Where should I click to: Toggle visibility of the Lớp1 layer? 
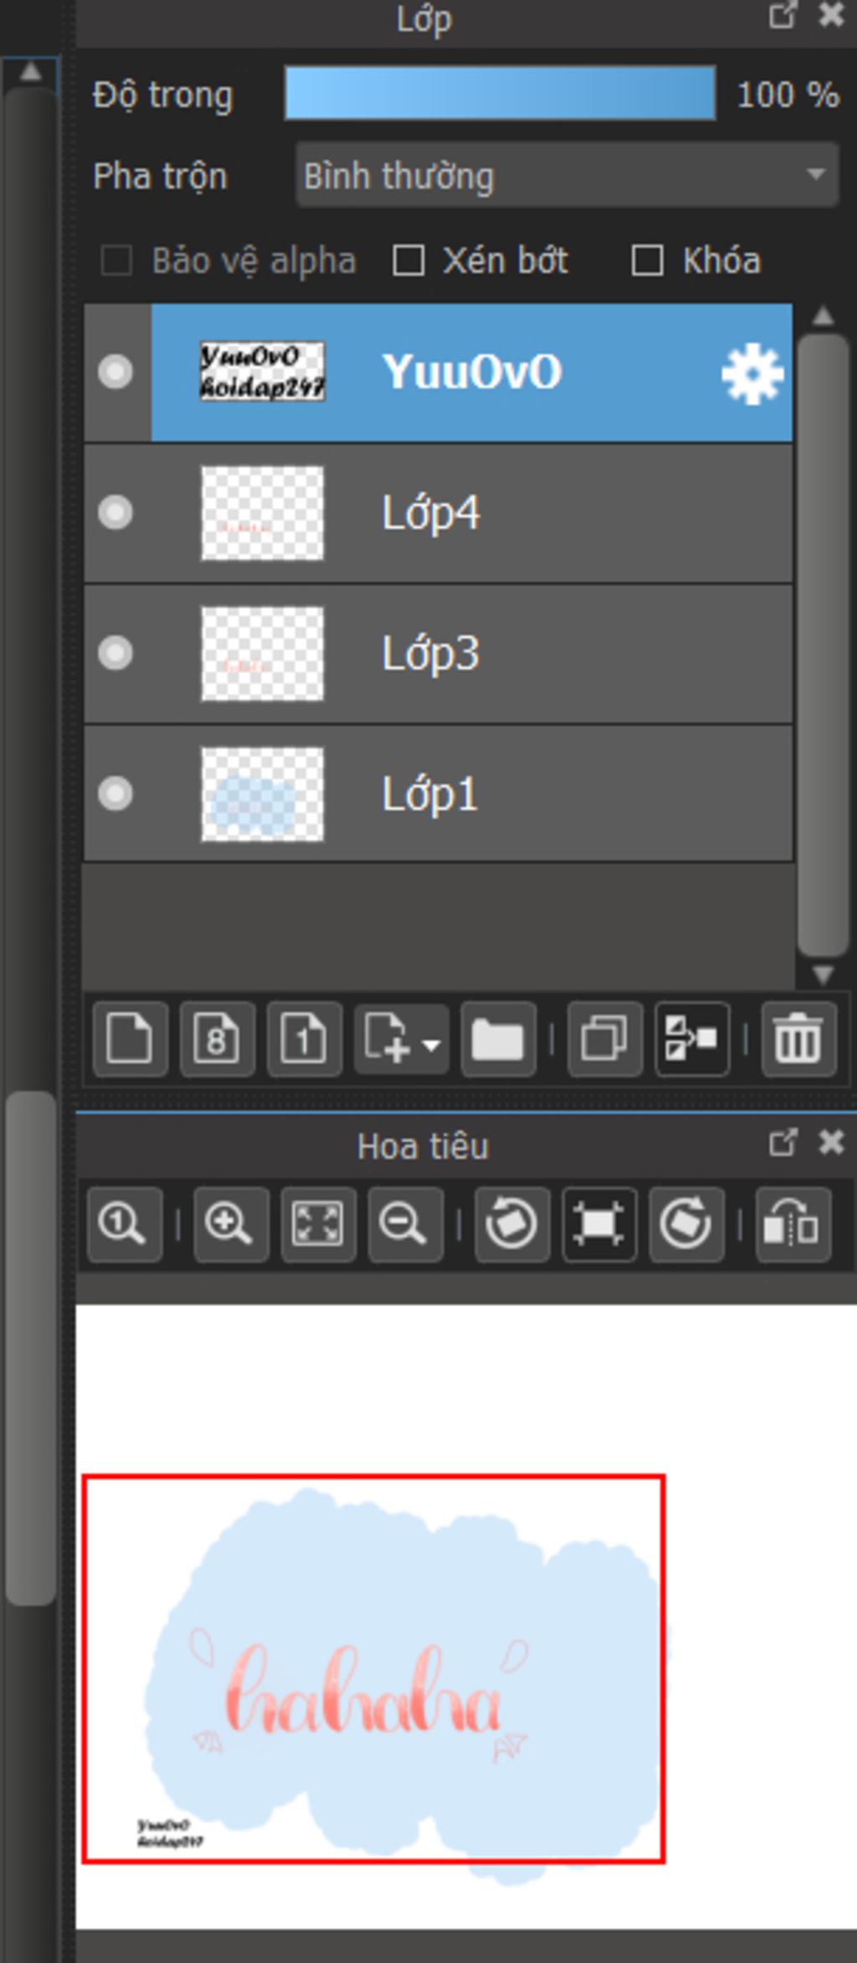pos(115,793)
